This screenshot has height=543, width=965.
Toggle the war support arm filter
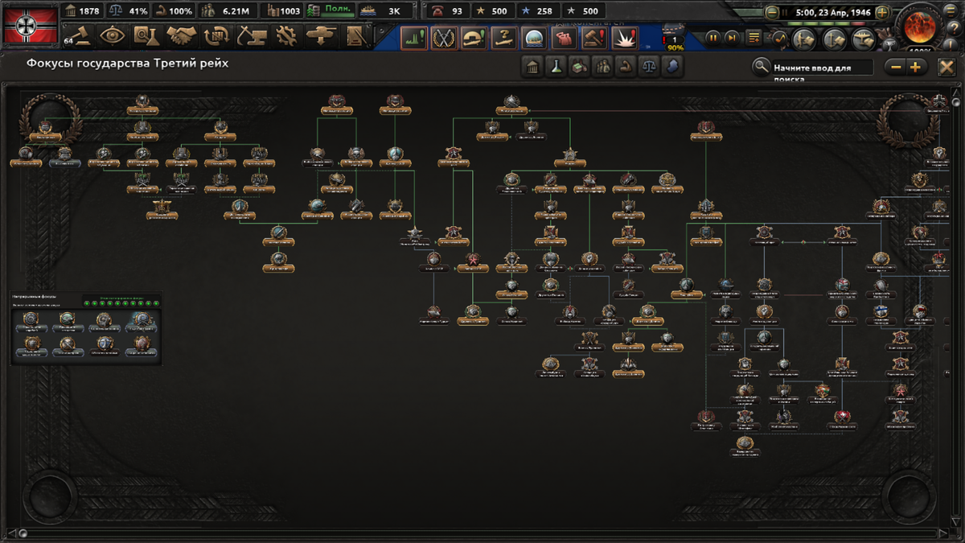tap(626, 67)
